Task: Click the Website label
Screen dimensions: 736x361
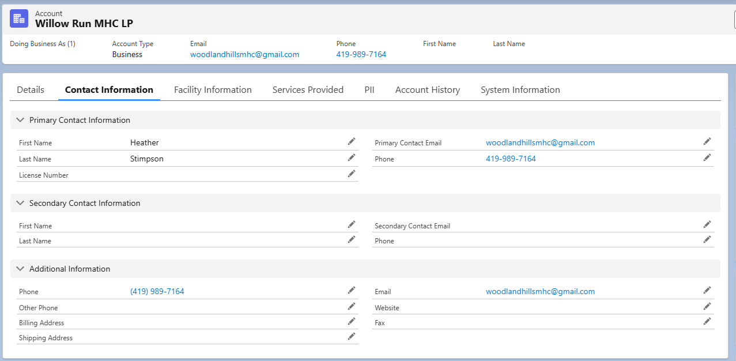Action: click(387, 308)
